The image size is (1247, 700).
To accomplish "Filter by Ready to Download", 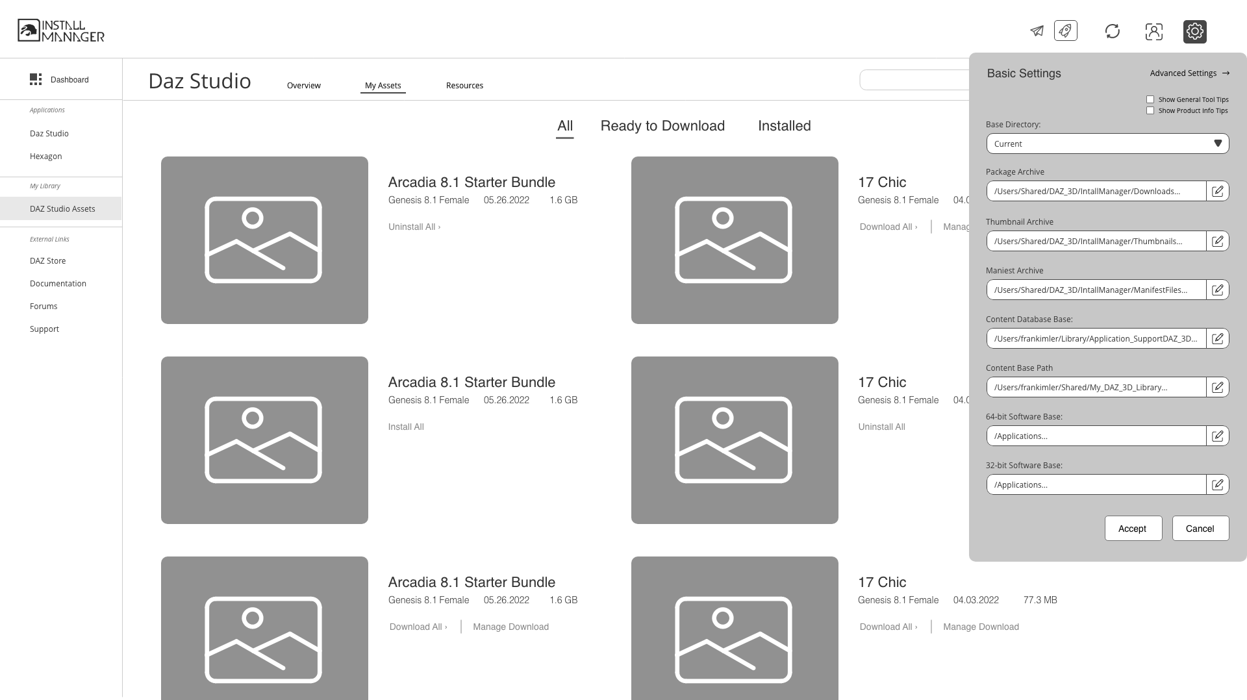I will pos(662,126).
